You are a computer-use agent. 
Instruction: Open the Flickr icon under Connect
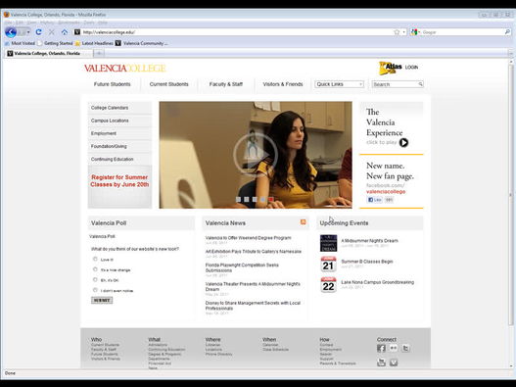point(394,348)
